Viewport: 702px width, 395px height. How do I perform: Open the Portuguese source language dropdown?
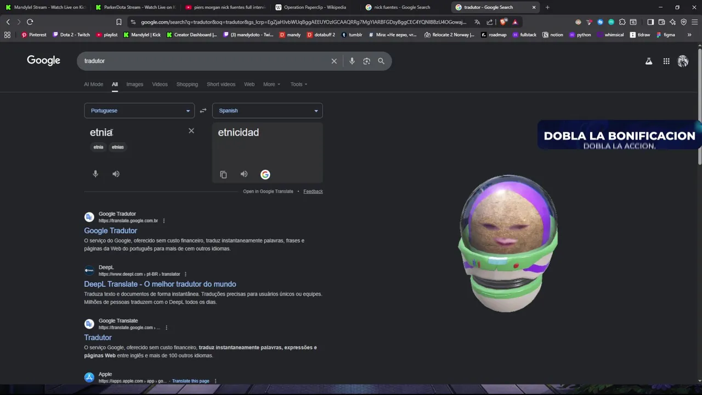(x=139, y=111)
